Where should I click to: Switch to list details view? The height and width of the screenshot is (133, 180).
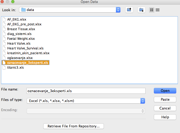pyautogui.click(x=158, y=10)
